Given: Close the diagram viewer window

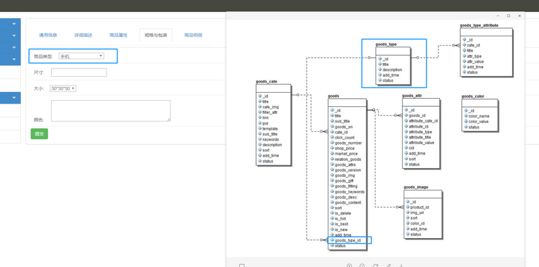Looking at the screenshot, I should (x=519, y=15).
